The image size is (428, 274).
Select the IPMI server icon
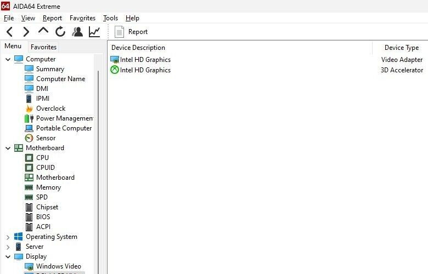pos(29,99)
